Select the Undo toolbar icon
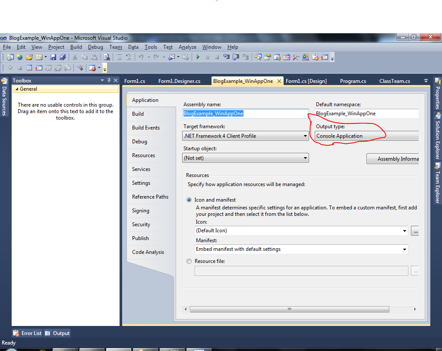442x351 pixels. 140,57
